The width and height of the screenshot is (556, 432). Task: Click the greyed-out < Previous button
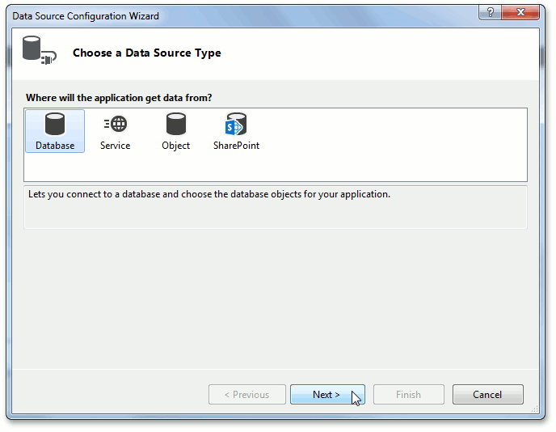[x=247, y=395]
